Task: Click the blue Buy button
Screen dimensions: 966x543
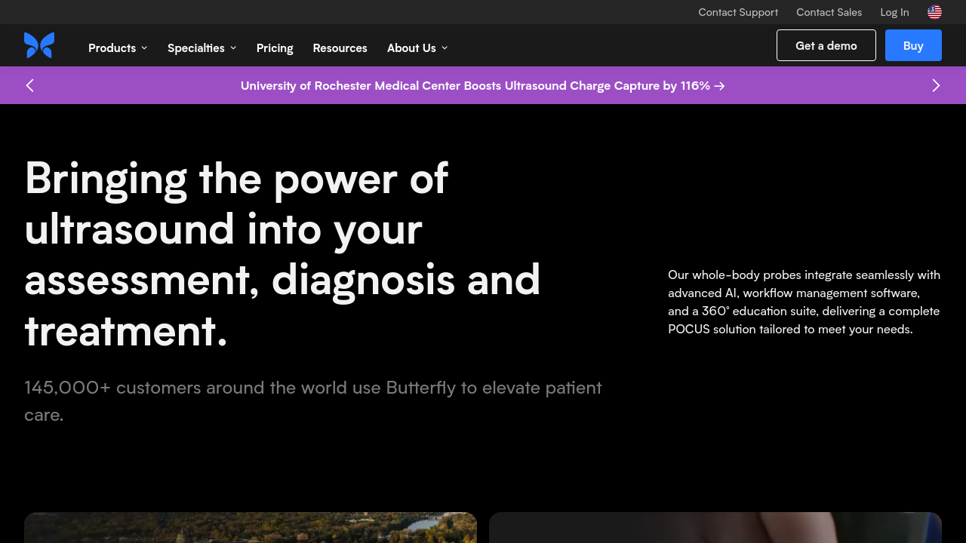Action: 913,45
